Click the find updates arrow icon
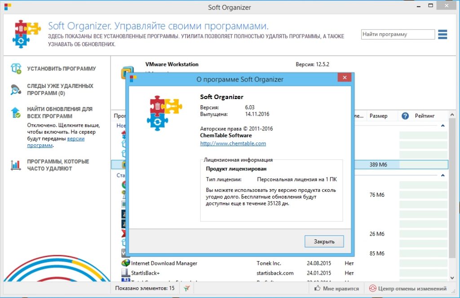This screenshot has height=298, width=460. click(x=16, y=112)
